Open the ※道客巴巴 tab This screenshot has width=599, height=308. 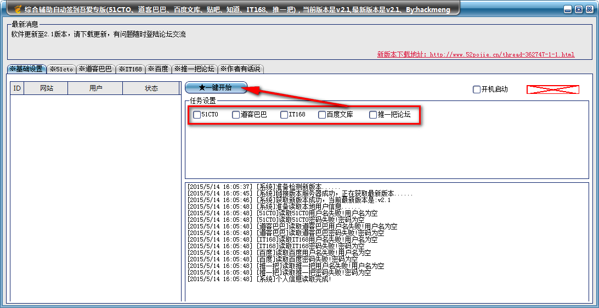(96, 69)
